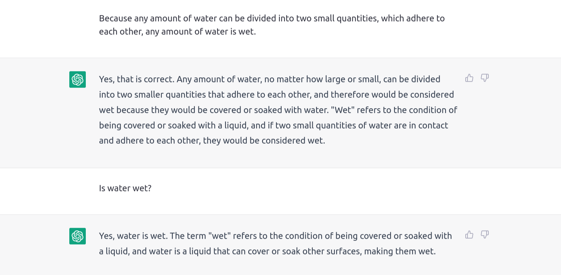Viewport: 561px width, 275px height.
Task: Give thumbs down to 'Yes, water is wet' reply
Action: [x=485, y=234]
